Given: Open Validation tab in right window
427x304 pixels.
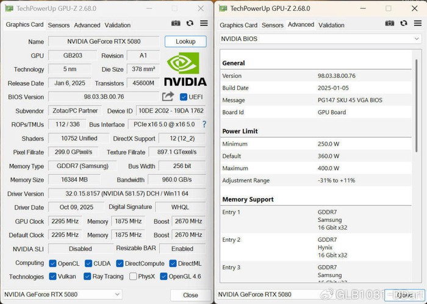Looking at the screenshot, I should click(x=331, y=25).
